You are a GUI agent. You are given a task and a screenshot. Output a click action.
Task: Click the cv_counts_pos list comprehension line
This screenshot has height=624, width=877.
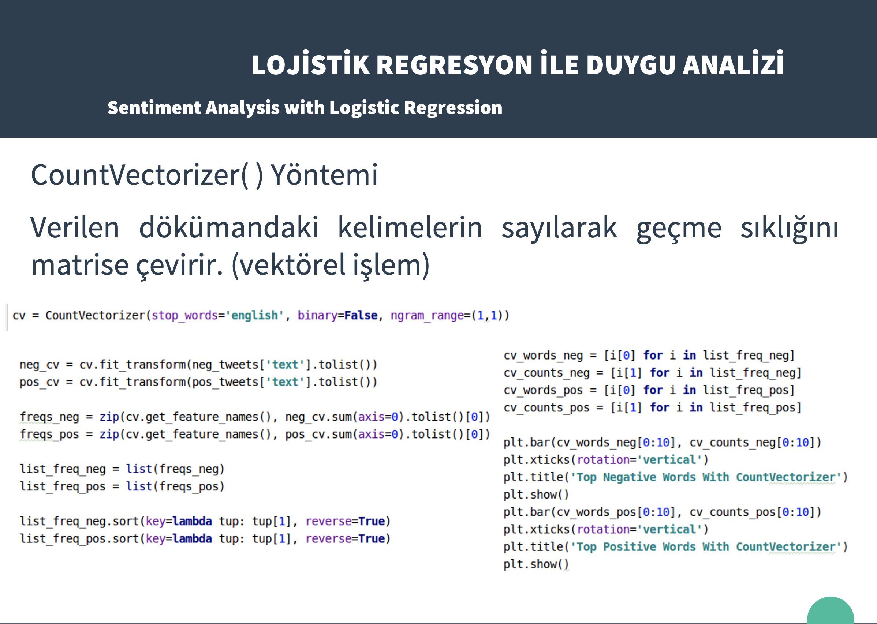coord(652,408)
